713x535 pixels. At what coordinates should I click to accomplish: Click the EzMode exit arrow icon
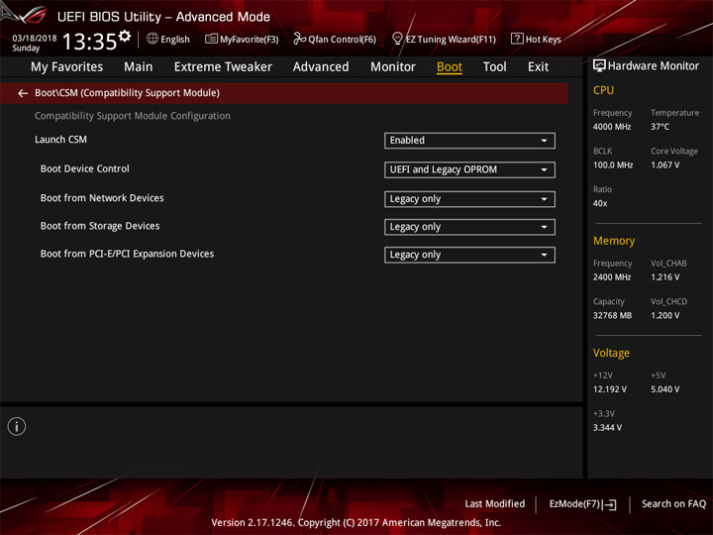[610, 504]
